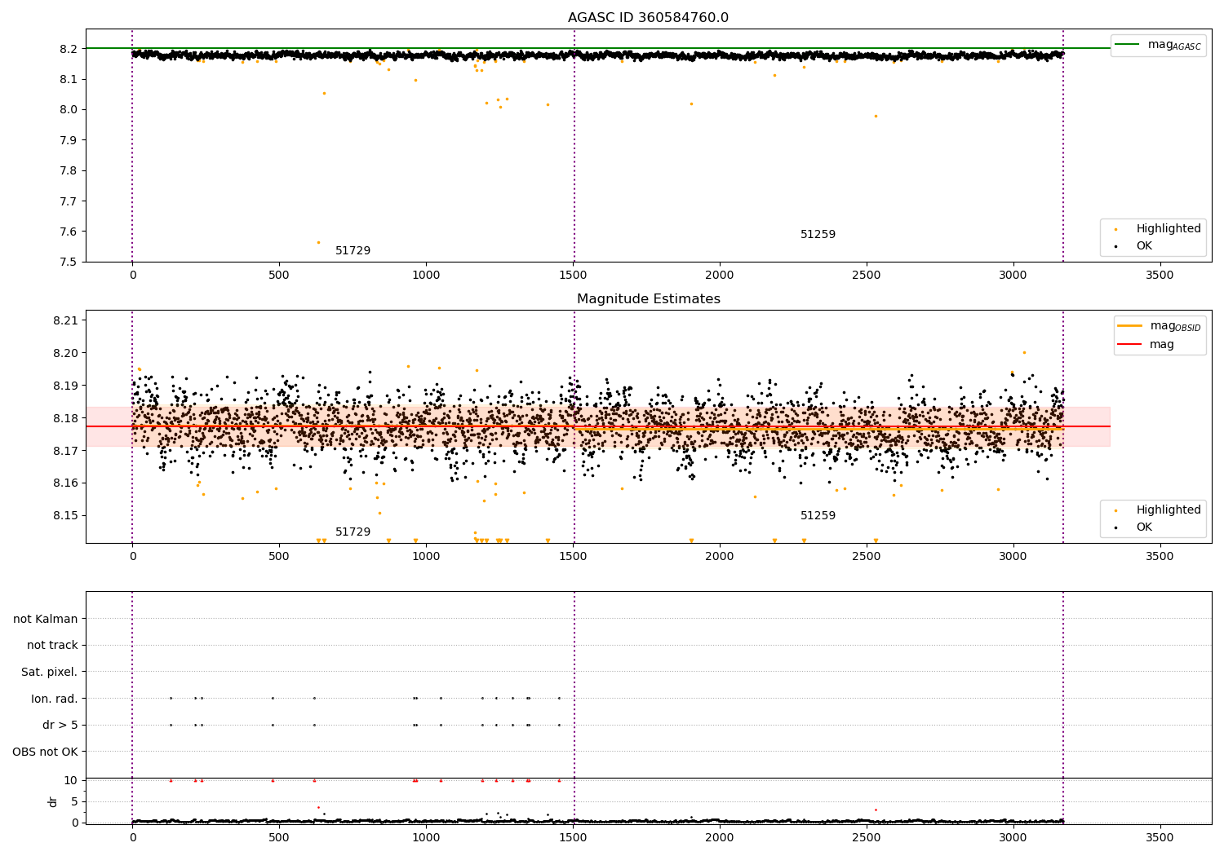Click the mag AGASC legend label
Image resolution: width=1224 pixels, height=856 pixels.
pyautogui.click(x=1174, y=46)
